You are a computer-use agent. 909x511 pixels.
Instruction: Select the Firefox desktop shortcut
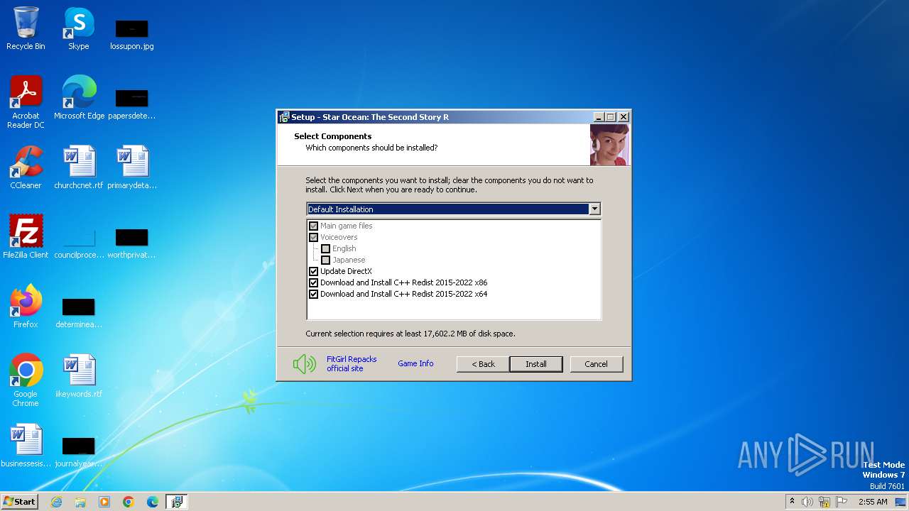(x=26, y=307)
